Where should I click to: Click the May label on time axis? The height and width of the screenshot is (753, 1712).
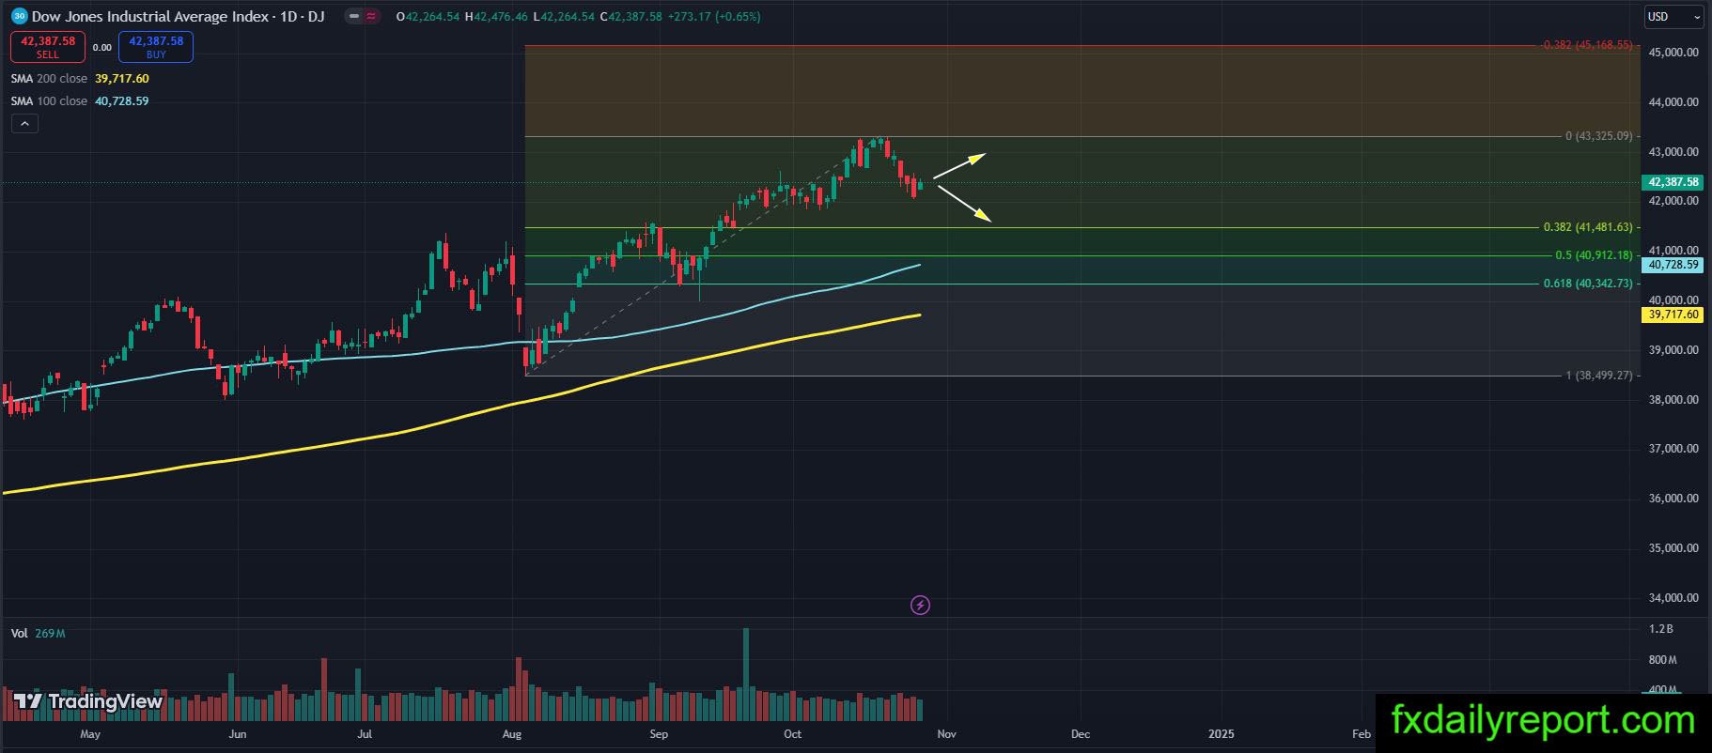[x=90, y=734]
